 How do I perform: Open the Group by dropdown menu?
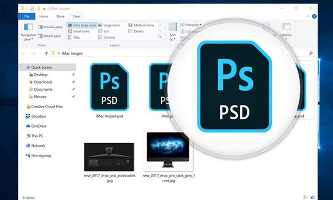[191, 25]
